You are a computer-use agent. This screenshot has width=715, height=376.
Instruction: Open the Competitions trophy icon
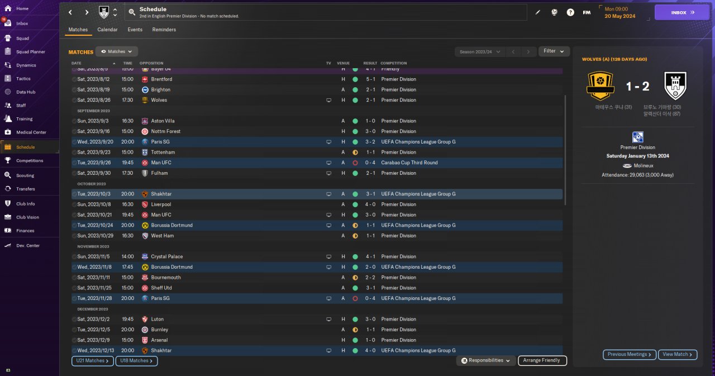coord(8,160)
